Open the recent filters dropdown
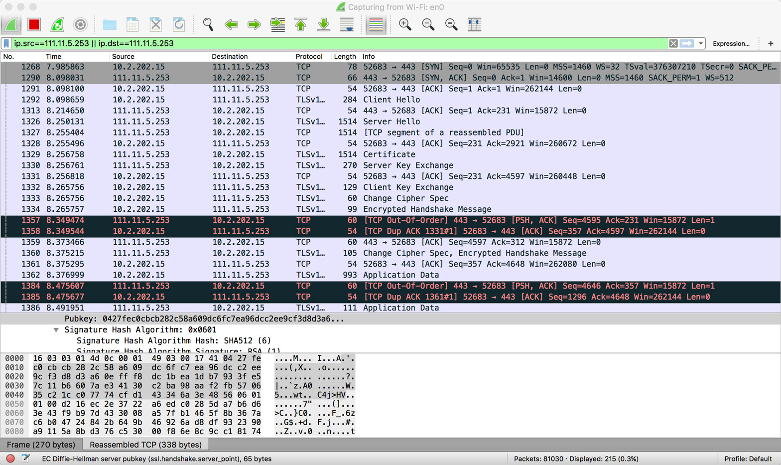The width and height of the screenshot is (781, 465). click(x=701, y=43)
